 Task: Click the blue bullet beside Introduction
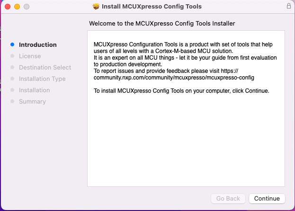click(x=12, y=44)
